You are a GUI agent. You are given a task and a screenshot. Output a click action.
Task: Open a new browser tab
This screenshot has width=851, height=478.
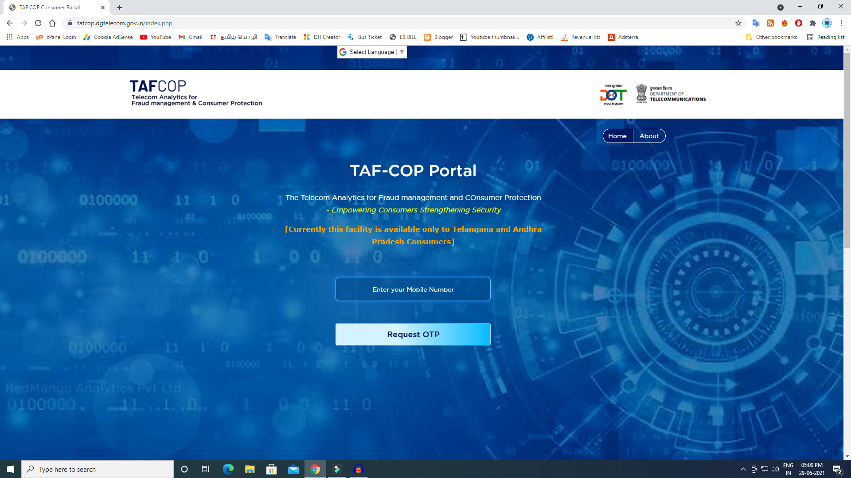click(120, 8)
